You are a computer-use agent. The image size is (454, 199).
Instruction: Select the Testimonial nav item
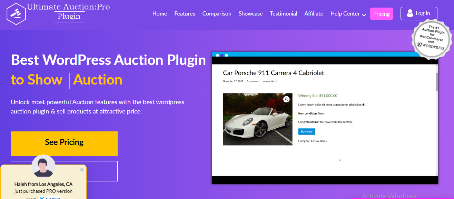(x=283, y=14)
